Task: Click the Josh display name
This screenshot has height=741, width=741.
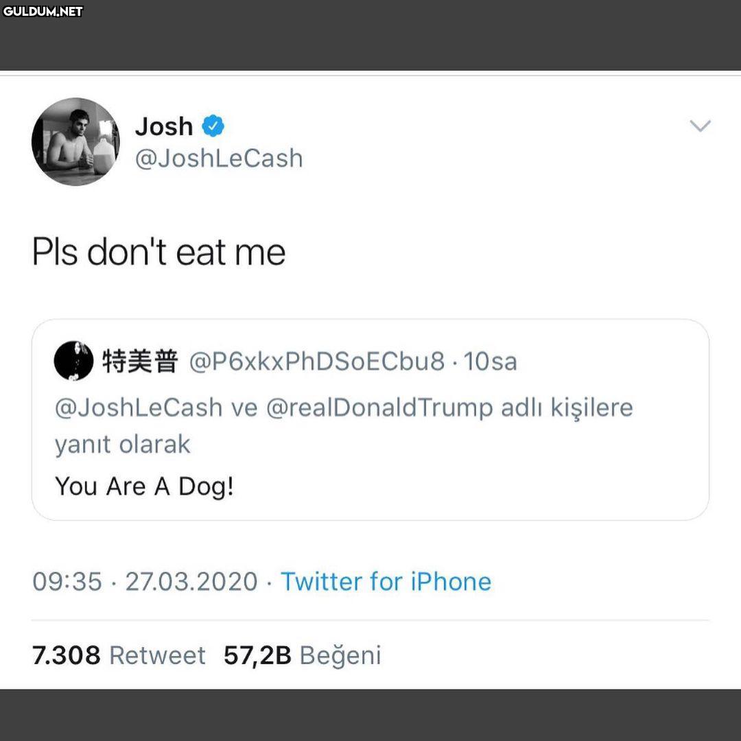Action: point(164,126)
